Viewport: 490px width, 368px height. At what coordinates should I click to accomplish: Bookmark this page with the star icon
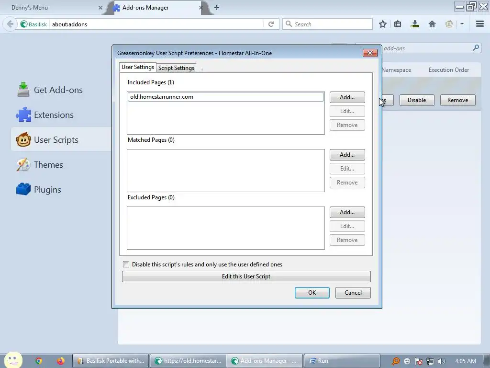click(383, 24)
